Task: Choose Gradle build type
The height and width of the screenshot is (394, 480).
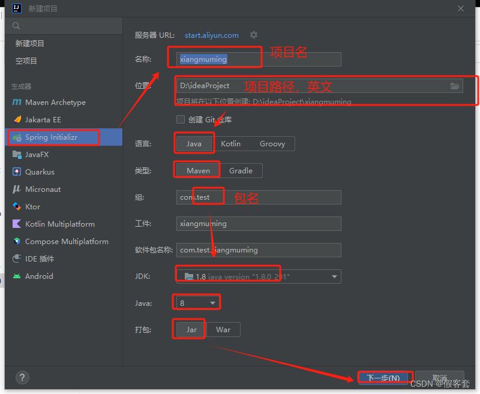Action: [241, 171]
